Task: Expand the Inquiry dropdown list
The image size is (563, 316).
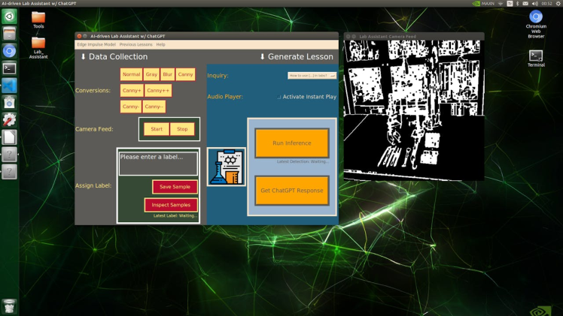Action: click(333, 76)
